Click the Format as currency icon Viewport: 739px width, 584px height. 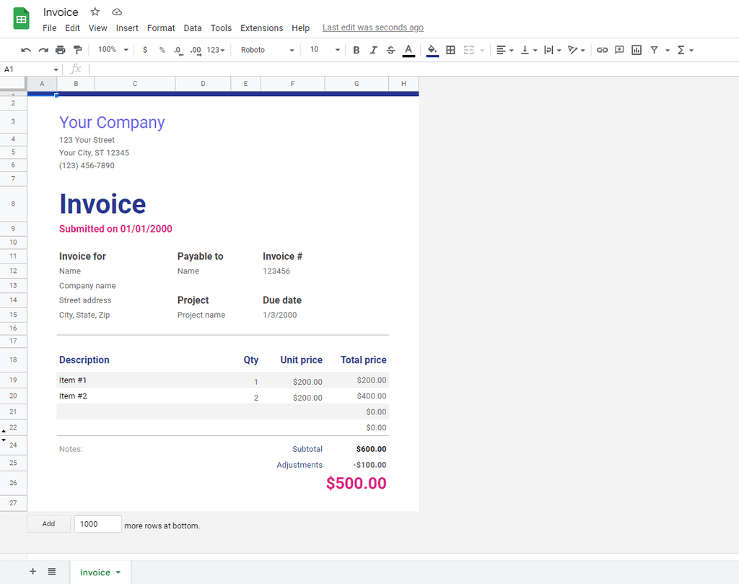144,50
